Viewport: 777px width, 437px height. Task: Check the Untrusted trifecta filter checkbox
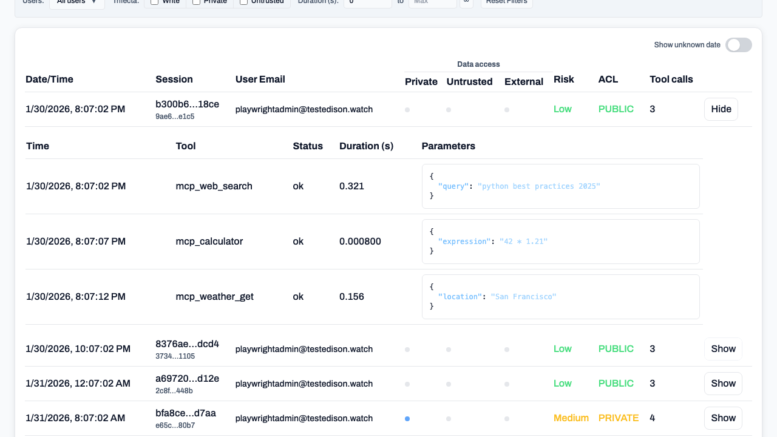[243, 2]
